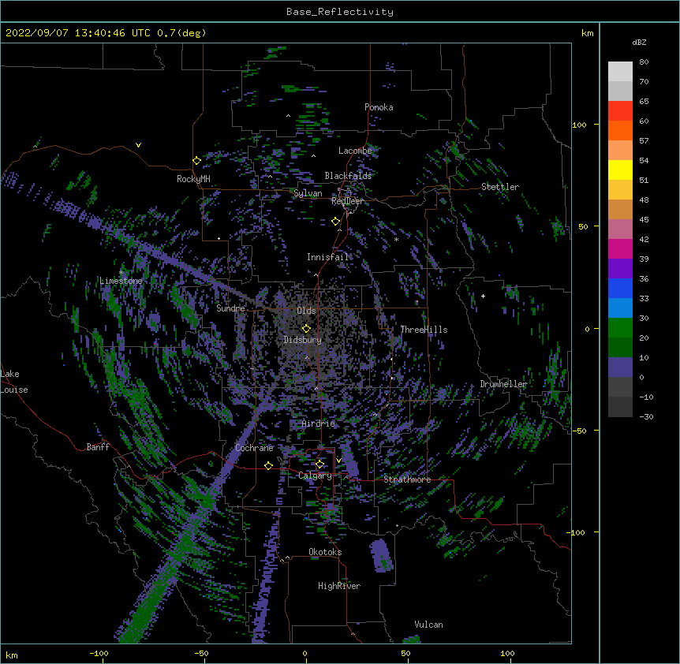Click the Ponoka city label
This screenshot has height=664, width=680.
click(379, 107)
